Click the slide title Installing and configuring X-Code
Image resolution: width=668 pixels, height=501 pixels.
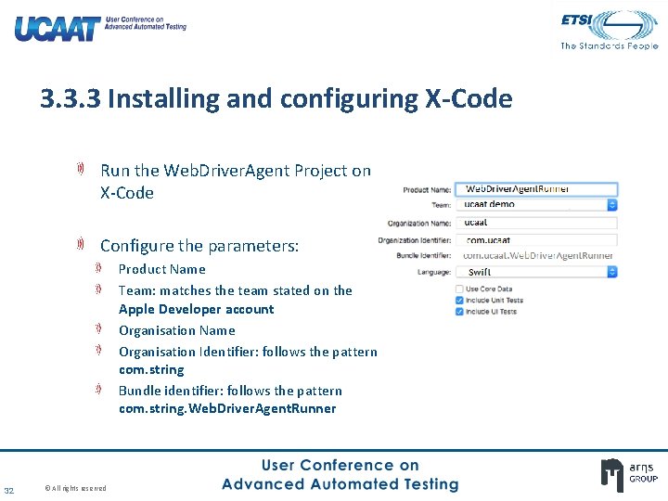click(x=276, y=99)
